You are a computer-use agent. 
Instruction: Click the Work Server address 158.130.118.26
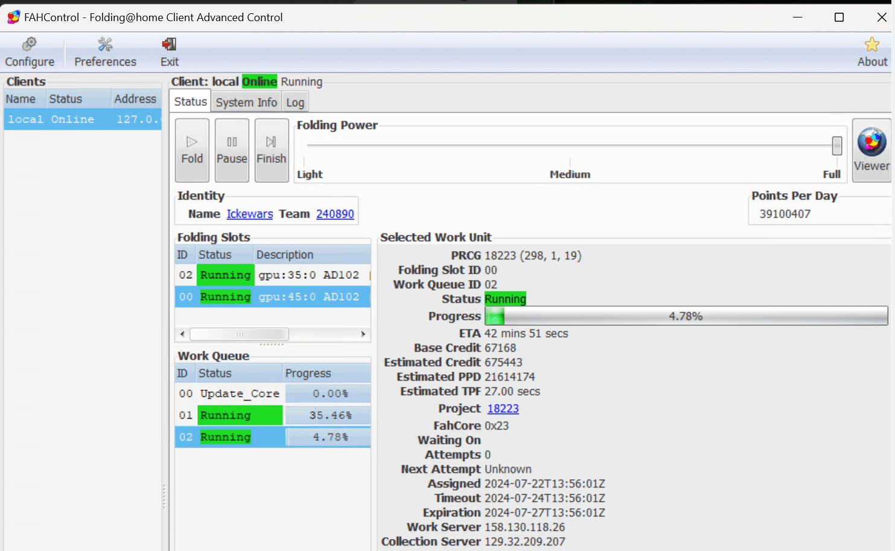[525, 527]
